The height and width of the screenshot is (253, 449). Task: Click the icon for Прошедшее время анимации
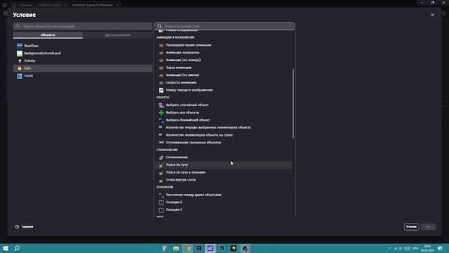[x=161, y=45]
